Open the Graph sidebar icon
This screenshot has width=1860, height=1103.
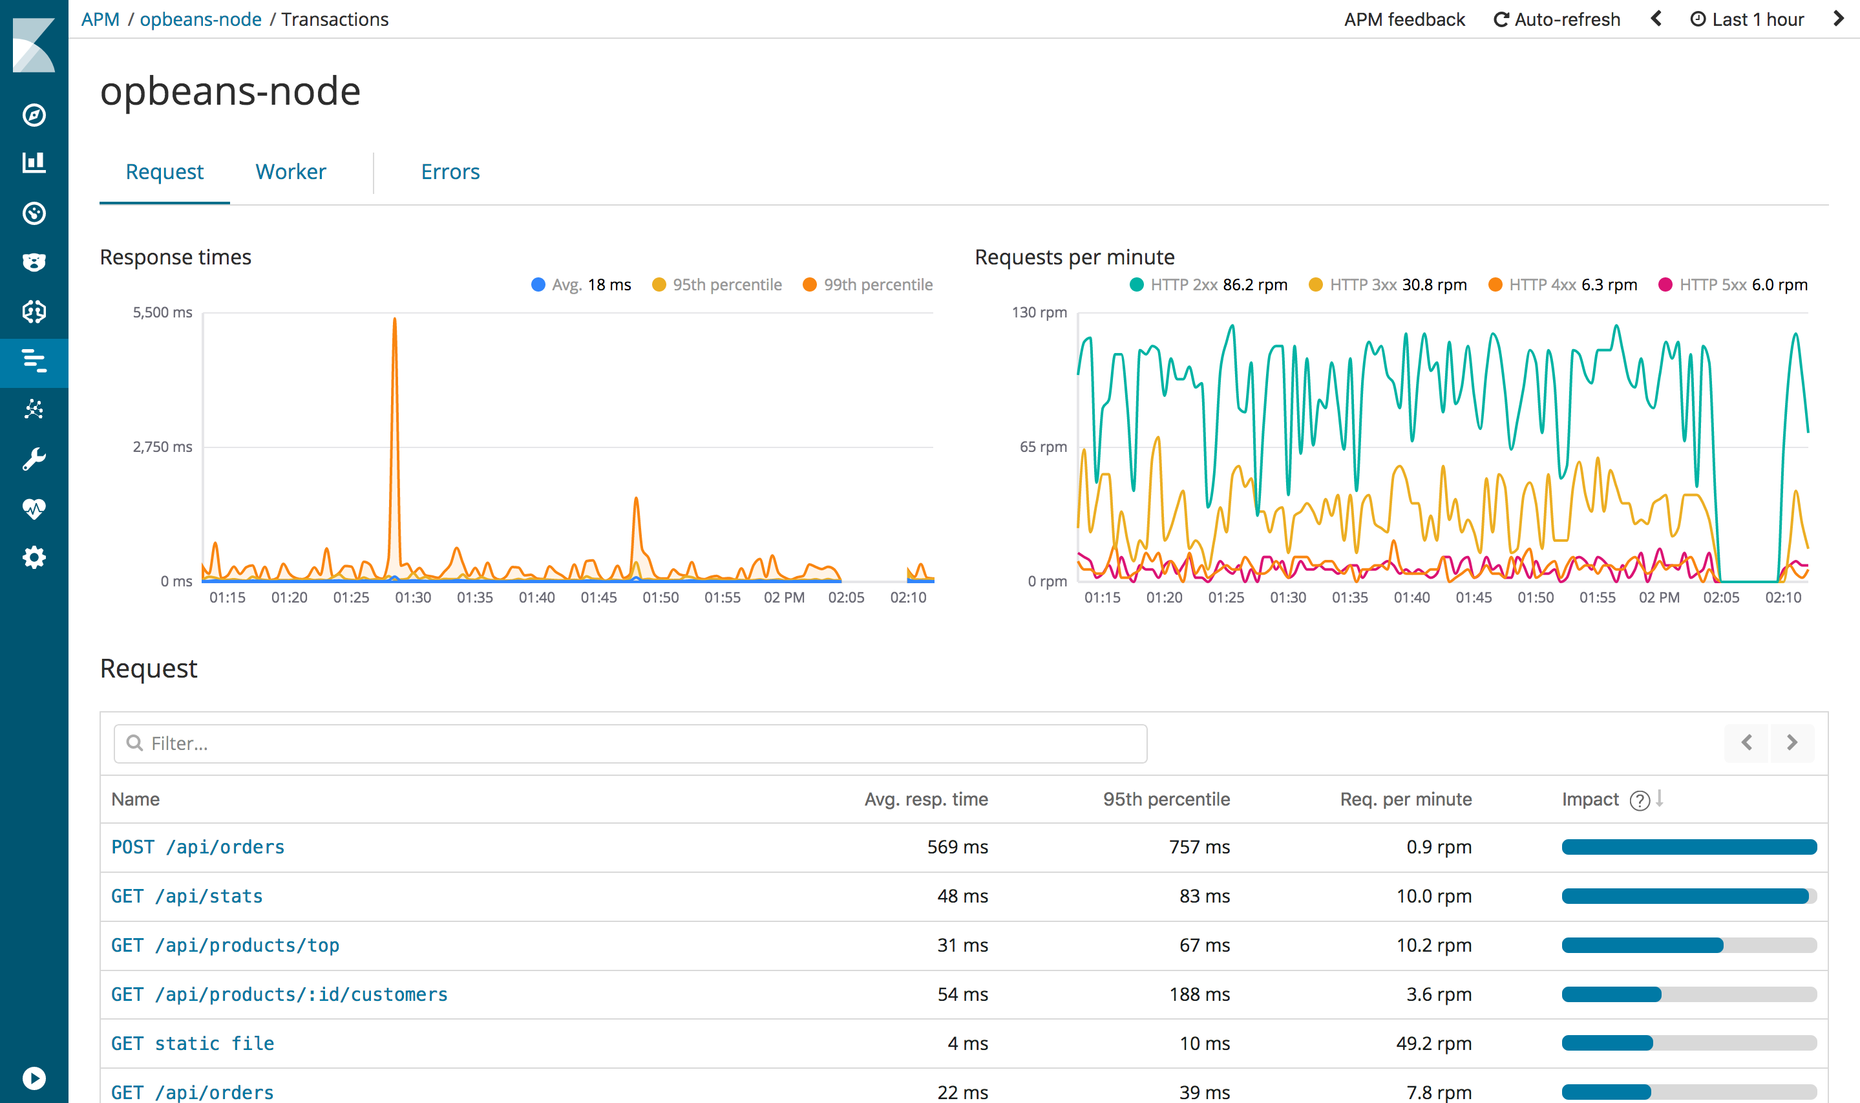34,409
